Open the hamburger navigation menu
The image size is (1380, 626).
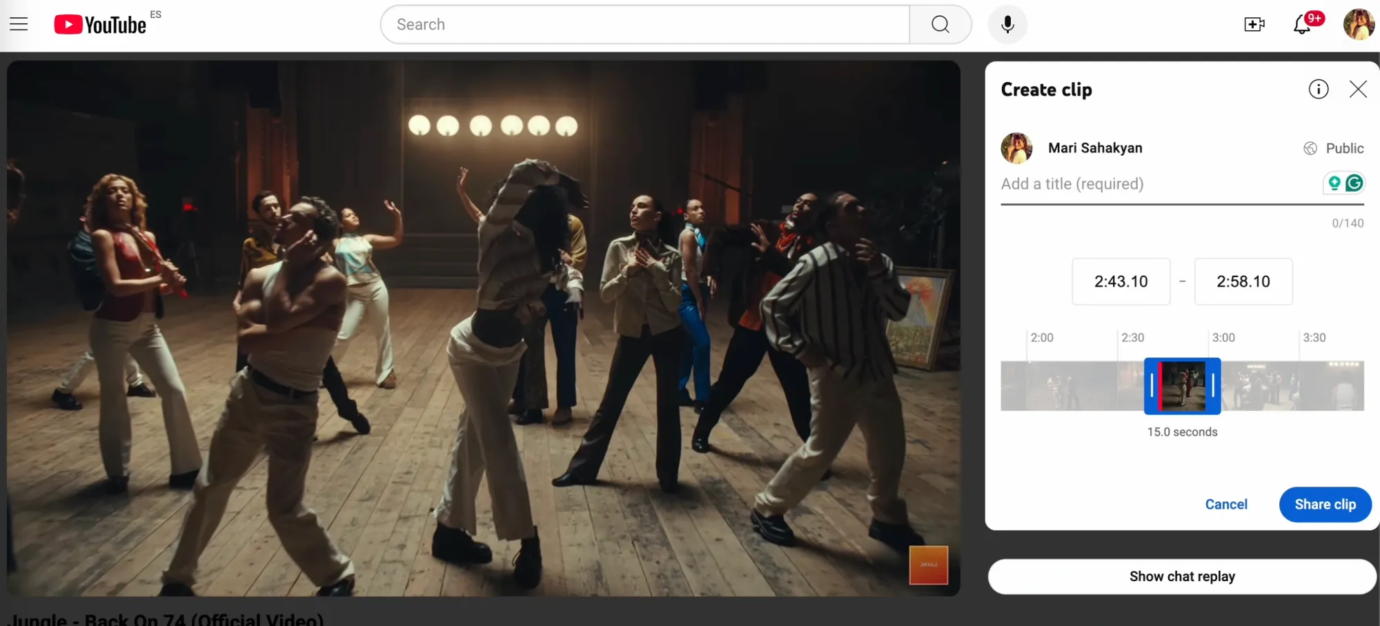point(19,23)
